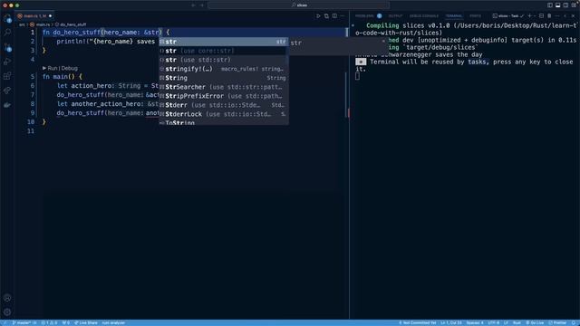Switch to the Problems panel tab

tap(364, 16)
